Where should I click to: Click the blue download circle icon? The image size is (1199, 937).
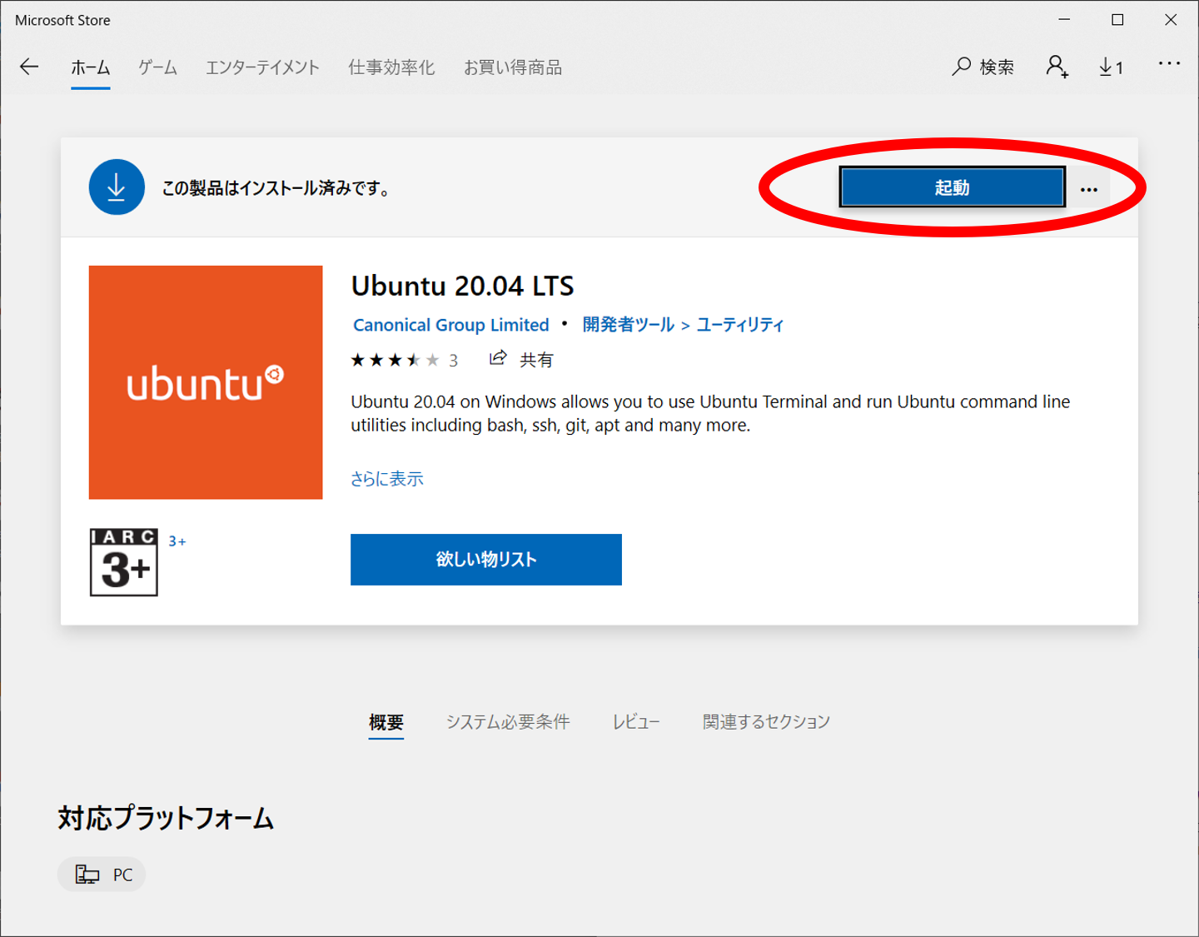(117, 187)
